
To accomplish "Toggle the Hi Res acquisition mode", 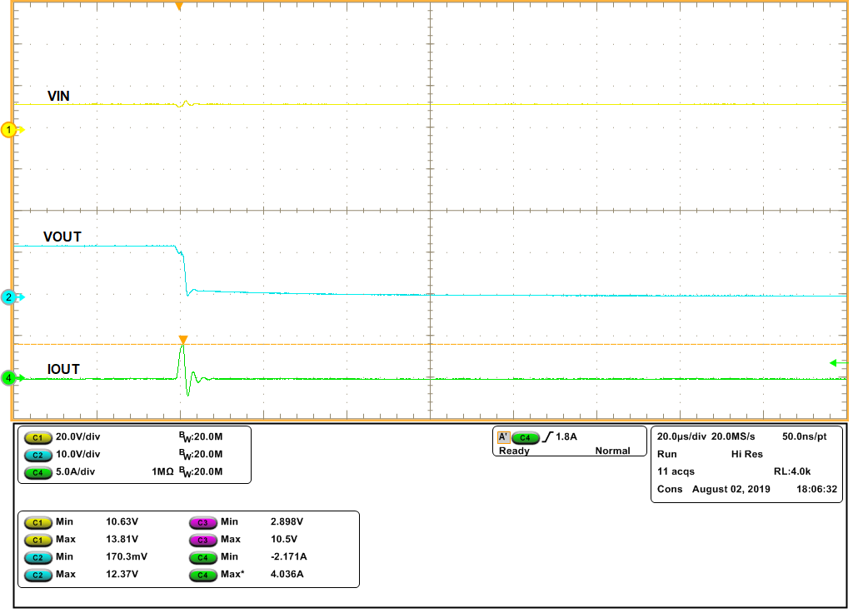I will (748, 454).
